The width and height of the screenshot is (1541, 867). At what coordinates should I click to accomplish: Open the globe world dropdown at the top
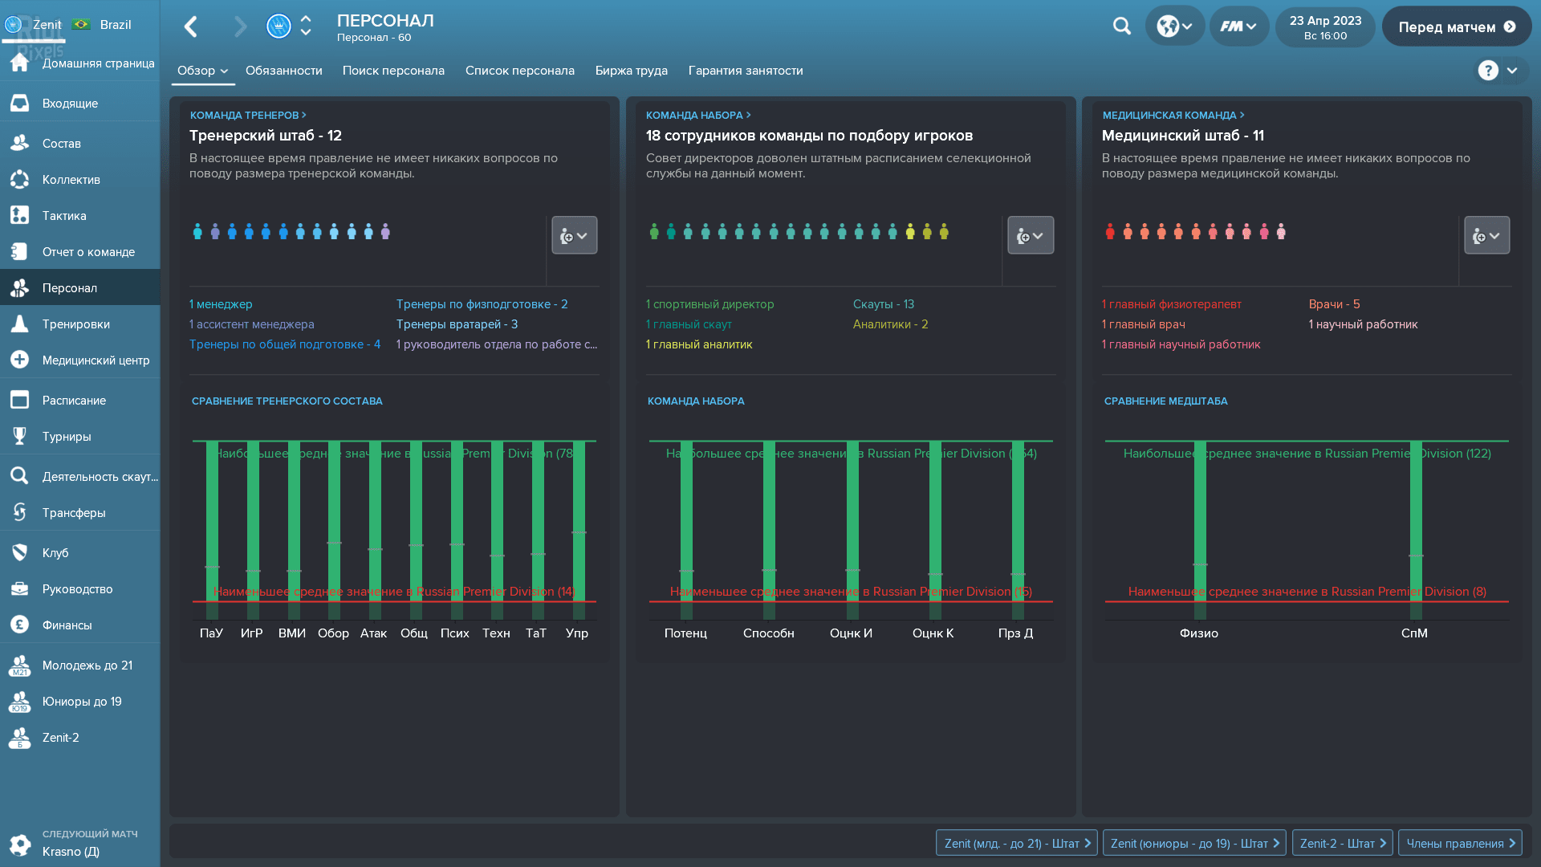tap(1175, 26)
